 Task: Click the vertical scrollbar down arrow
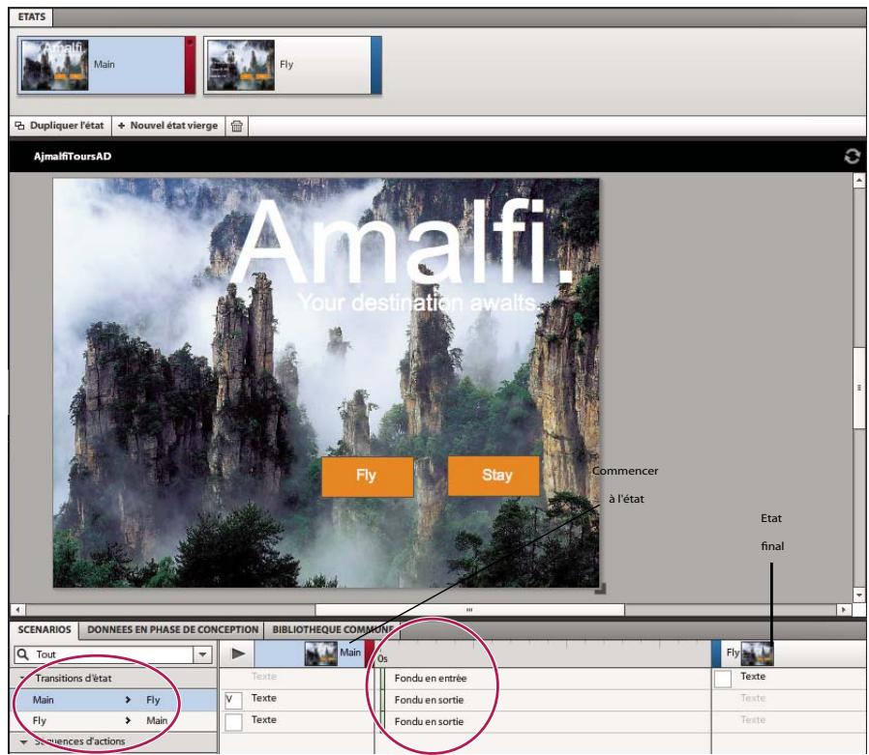[859, 595]
